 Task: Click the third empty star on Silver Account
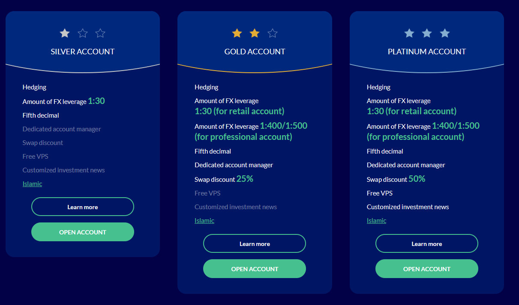coord(100,33)
